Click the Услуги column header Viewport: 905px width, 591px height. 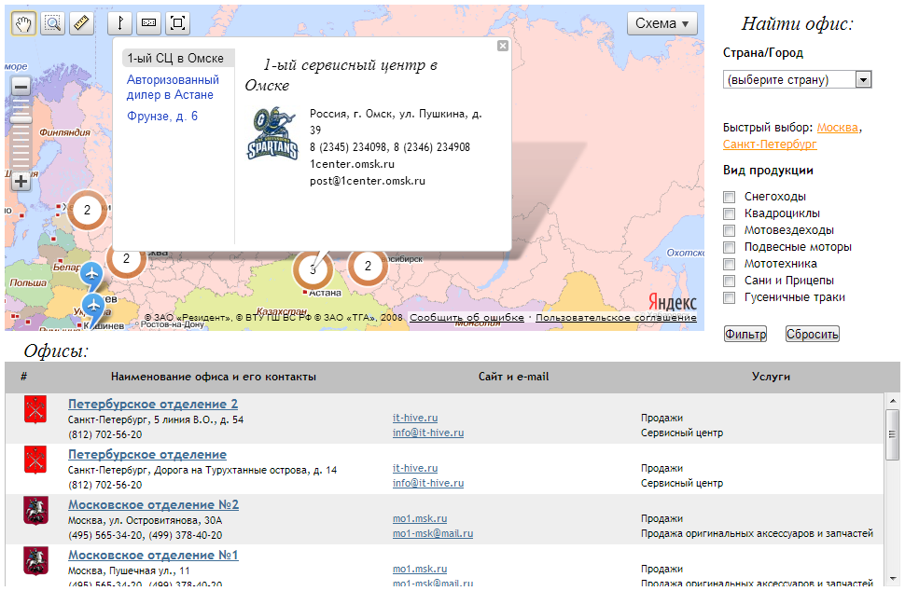(771, 377)
